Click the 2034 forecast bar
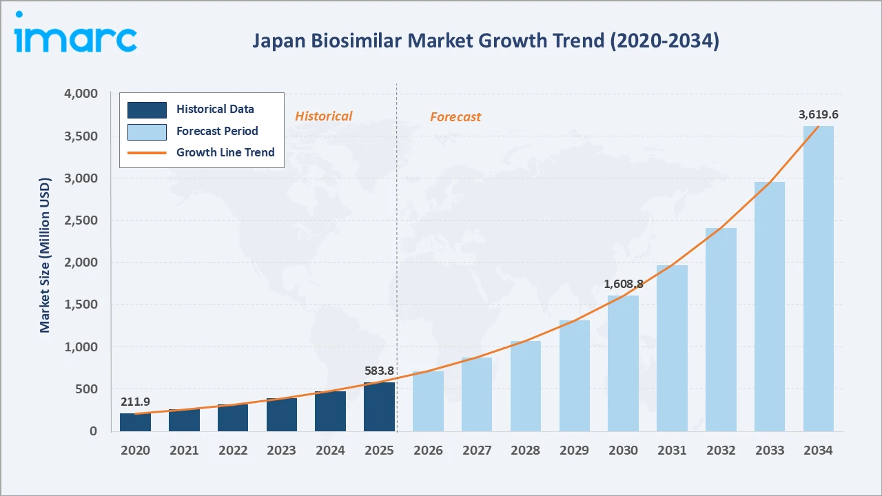This screenshot has height=496, width=882. 819,278
